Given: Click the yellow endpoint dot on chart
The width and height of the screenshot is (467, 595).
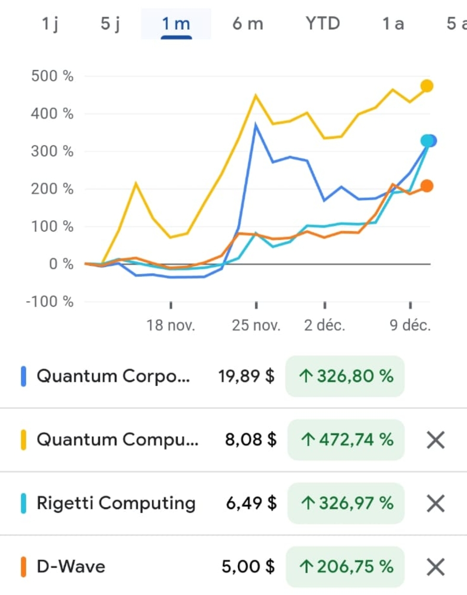Looking at the screenshot, I should (427, 86).
